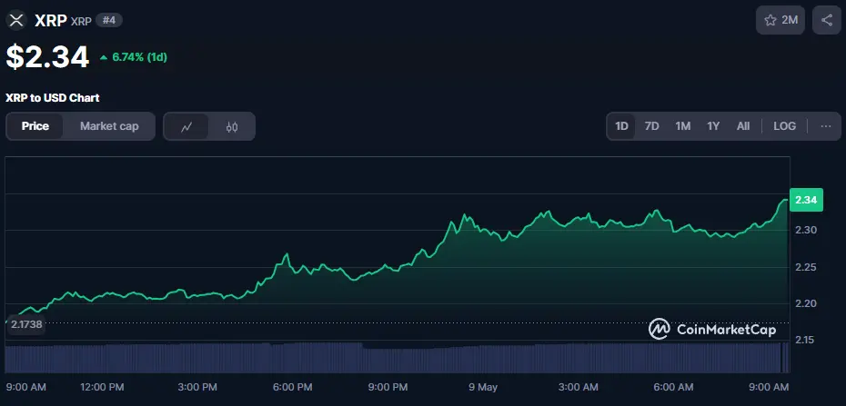Choose the 1D time range

621,126
